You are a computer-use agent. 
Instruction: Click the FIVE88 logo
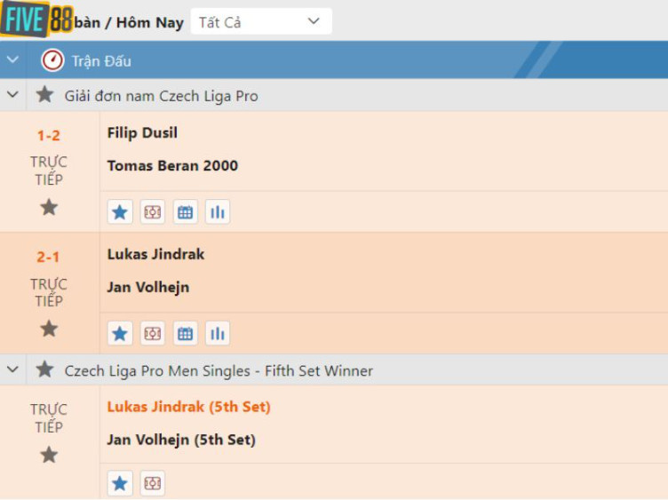(37, 20)
